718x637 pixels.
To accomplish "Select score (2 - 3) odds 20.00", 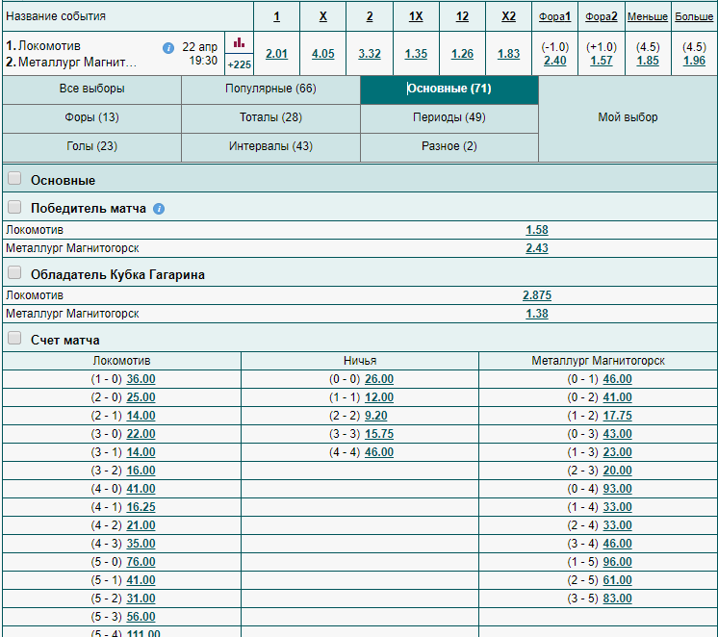I will click(617, 471).
